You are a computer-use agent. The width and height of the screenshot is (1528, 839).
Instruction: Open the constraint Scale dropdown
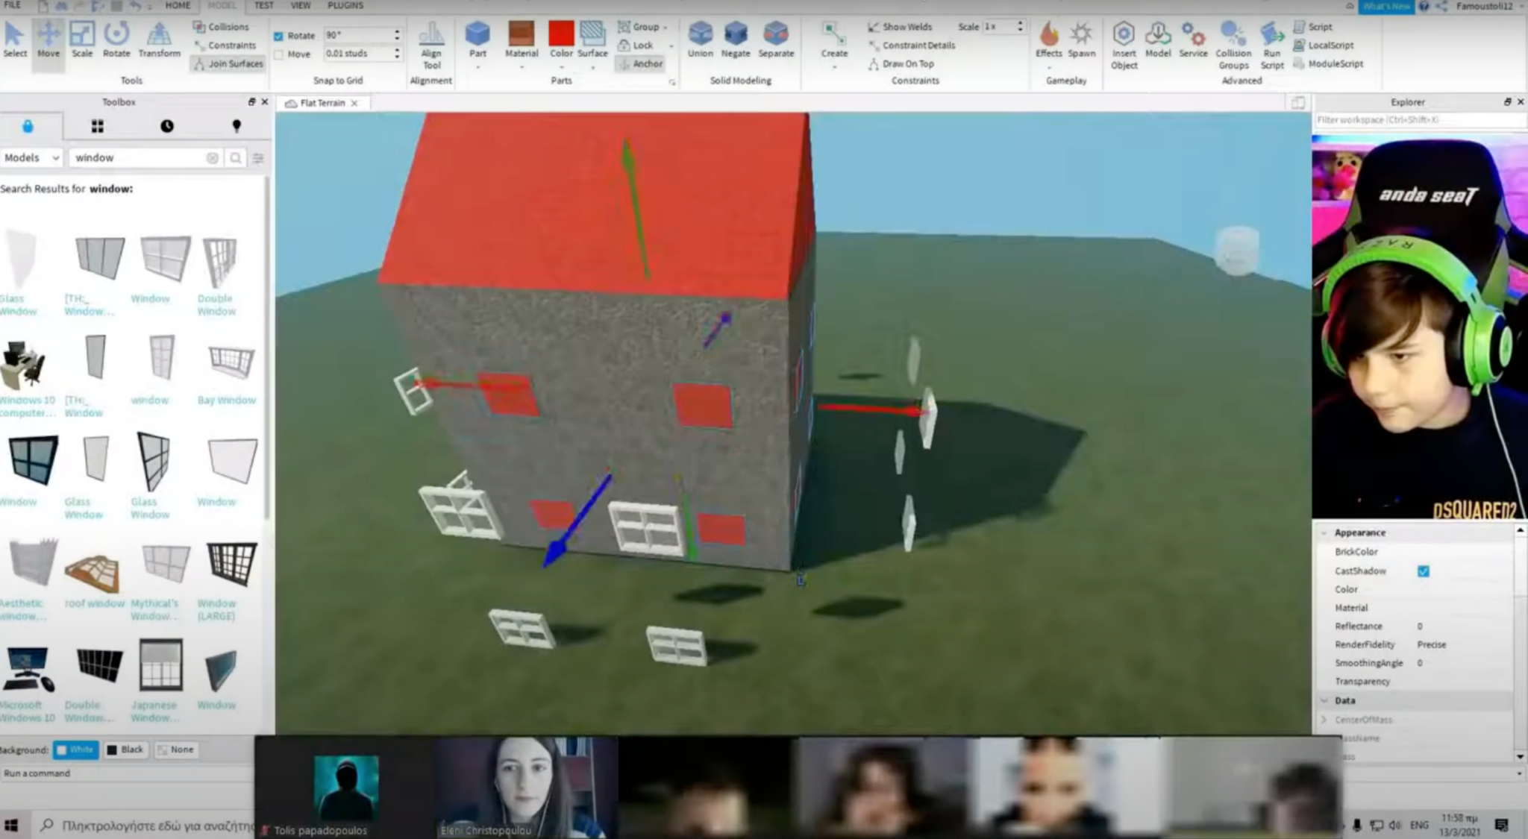[x=1003, y=27]
